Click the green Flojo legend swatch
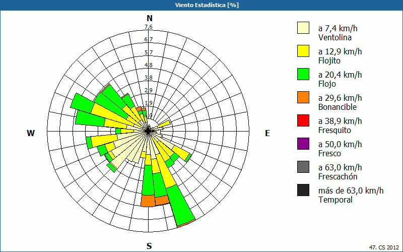This screenshot has width=403, height=252. (303, 74)
